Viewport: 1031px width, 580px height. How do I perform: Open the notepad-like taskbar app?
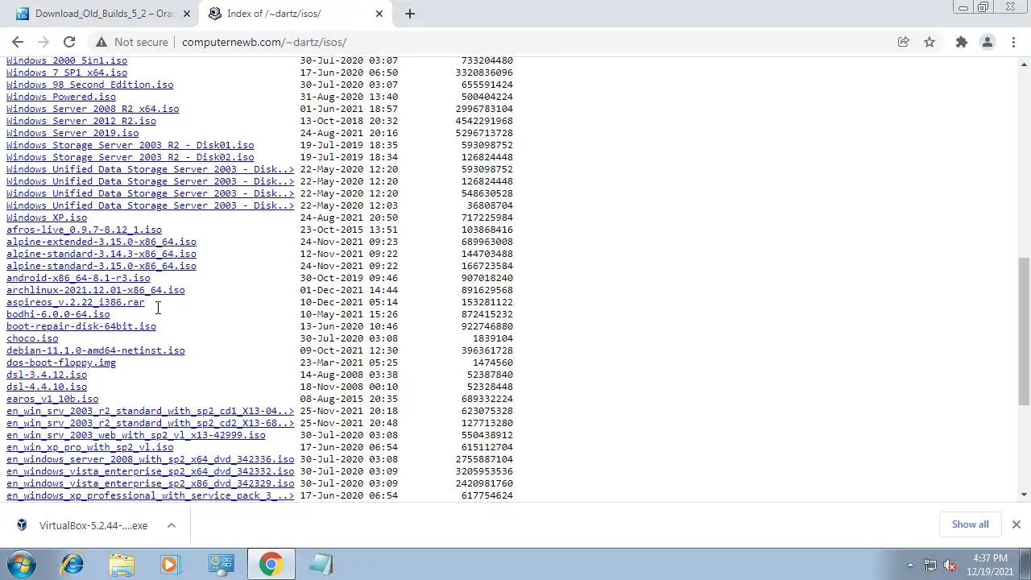[x=320, y=564]
